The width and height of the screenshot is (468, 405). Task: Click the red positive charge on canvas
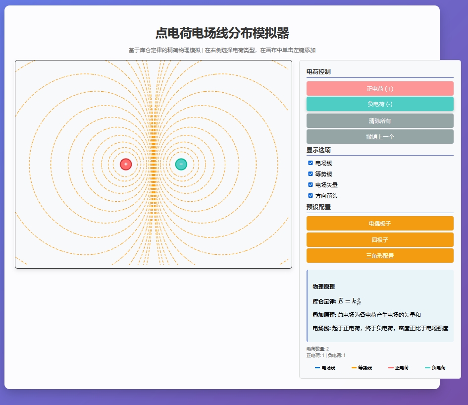(x=126, y=164)
